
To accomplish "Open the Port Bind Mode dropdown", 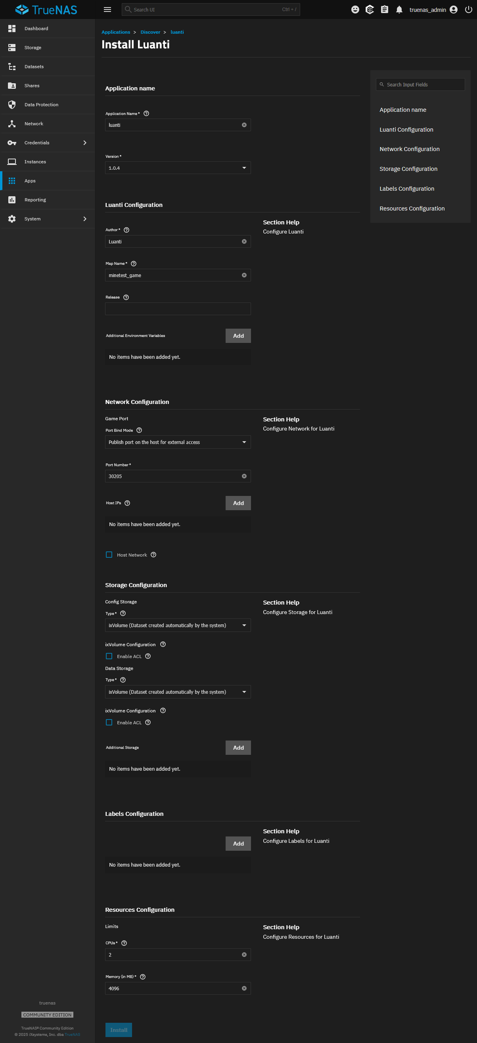I will (178, 442).
